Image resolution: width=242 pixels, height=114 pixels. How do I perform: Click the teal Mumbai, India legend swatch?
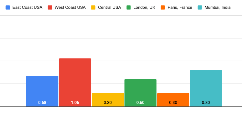(x=200, y=8)
